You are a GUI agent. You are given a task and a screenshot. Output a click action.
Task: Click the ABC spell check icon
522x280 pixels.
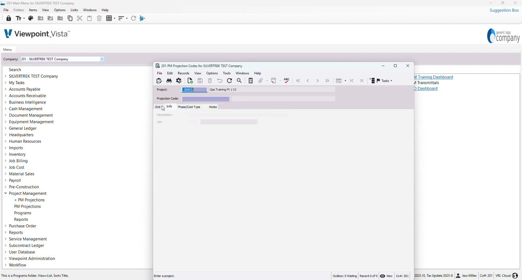click(287, 80)
